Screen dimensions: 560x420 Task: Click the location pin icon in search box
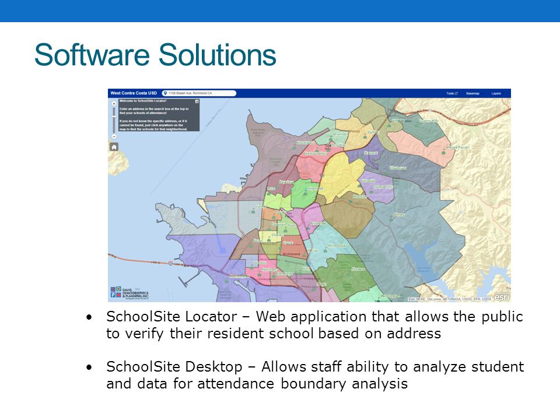[x=165, y=93]
